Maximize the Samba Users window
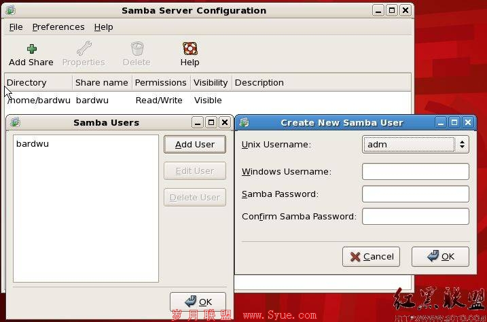Screen dimensions: 487x322 tap(211, 122)
